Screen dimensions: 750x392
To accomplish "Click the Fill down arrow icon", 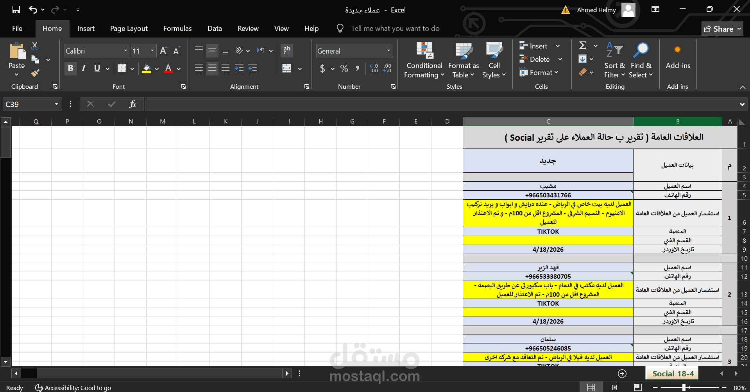I will (x=582, y=59).
